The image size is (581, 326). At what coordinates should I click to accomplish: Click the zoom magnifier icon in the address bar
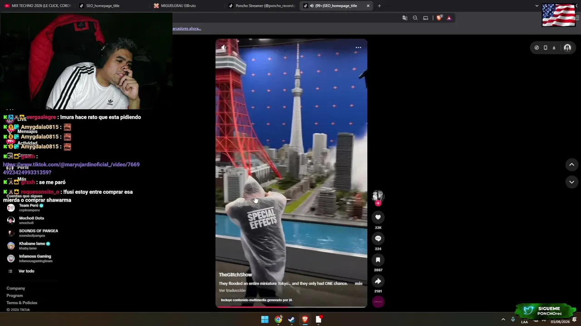coord(415,18)
